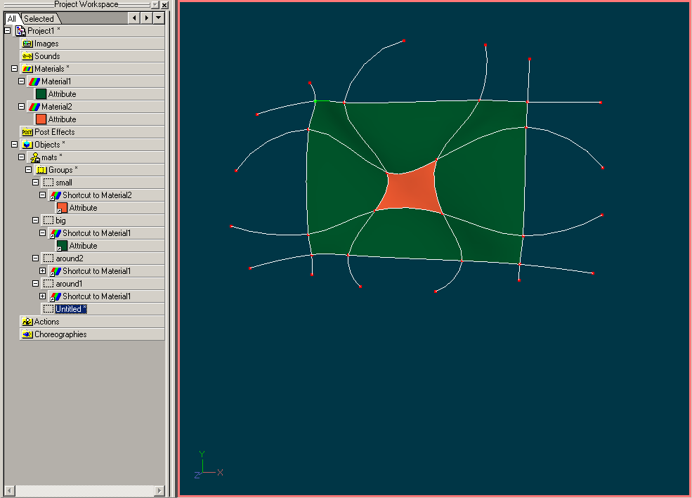The width and height of the screenshot is (692, 498).
Task: Click the orange center patch in viewport
Action: [410, 190]
